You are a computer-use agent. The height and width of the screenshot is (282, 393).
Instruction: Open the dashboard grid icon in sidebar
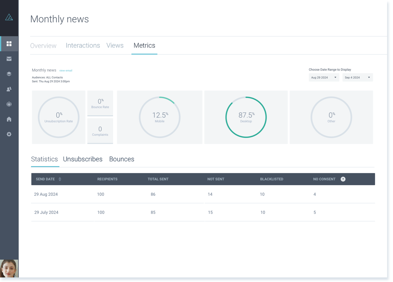coord(9,44)
